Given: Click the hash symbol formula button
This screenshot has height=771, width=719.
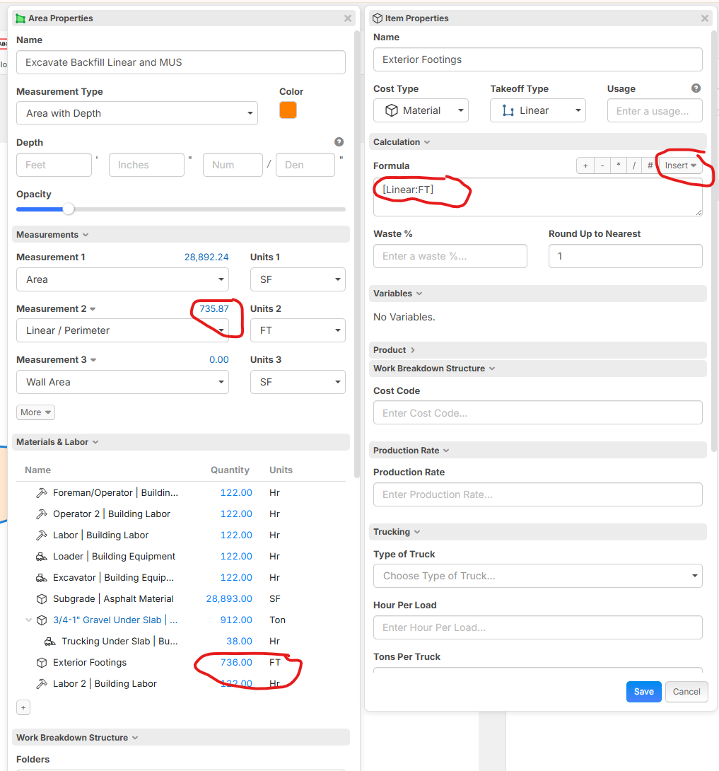Looking at the screenshot, I should (650, 166).
